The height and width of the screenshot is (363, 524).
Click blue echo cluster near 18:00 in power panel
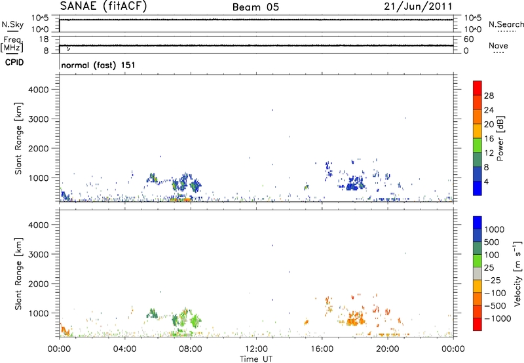pos(354,184)
